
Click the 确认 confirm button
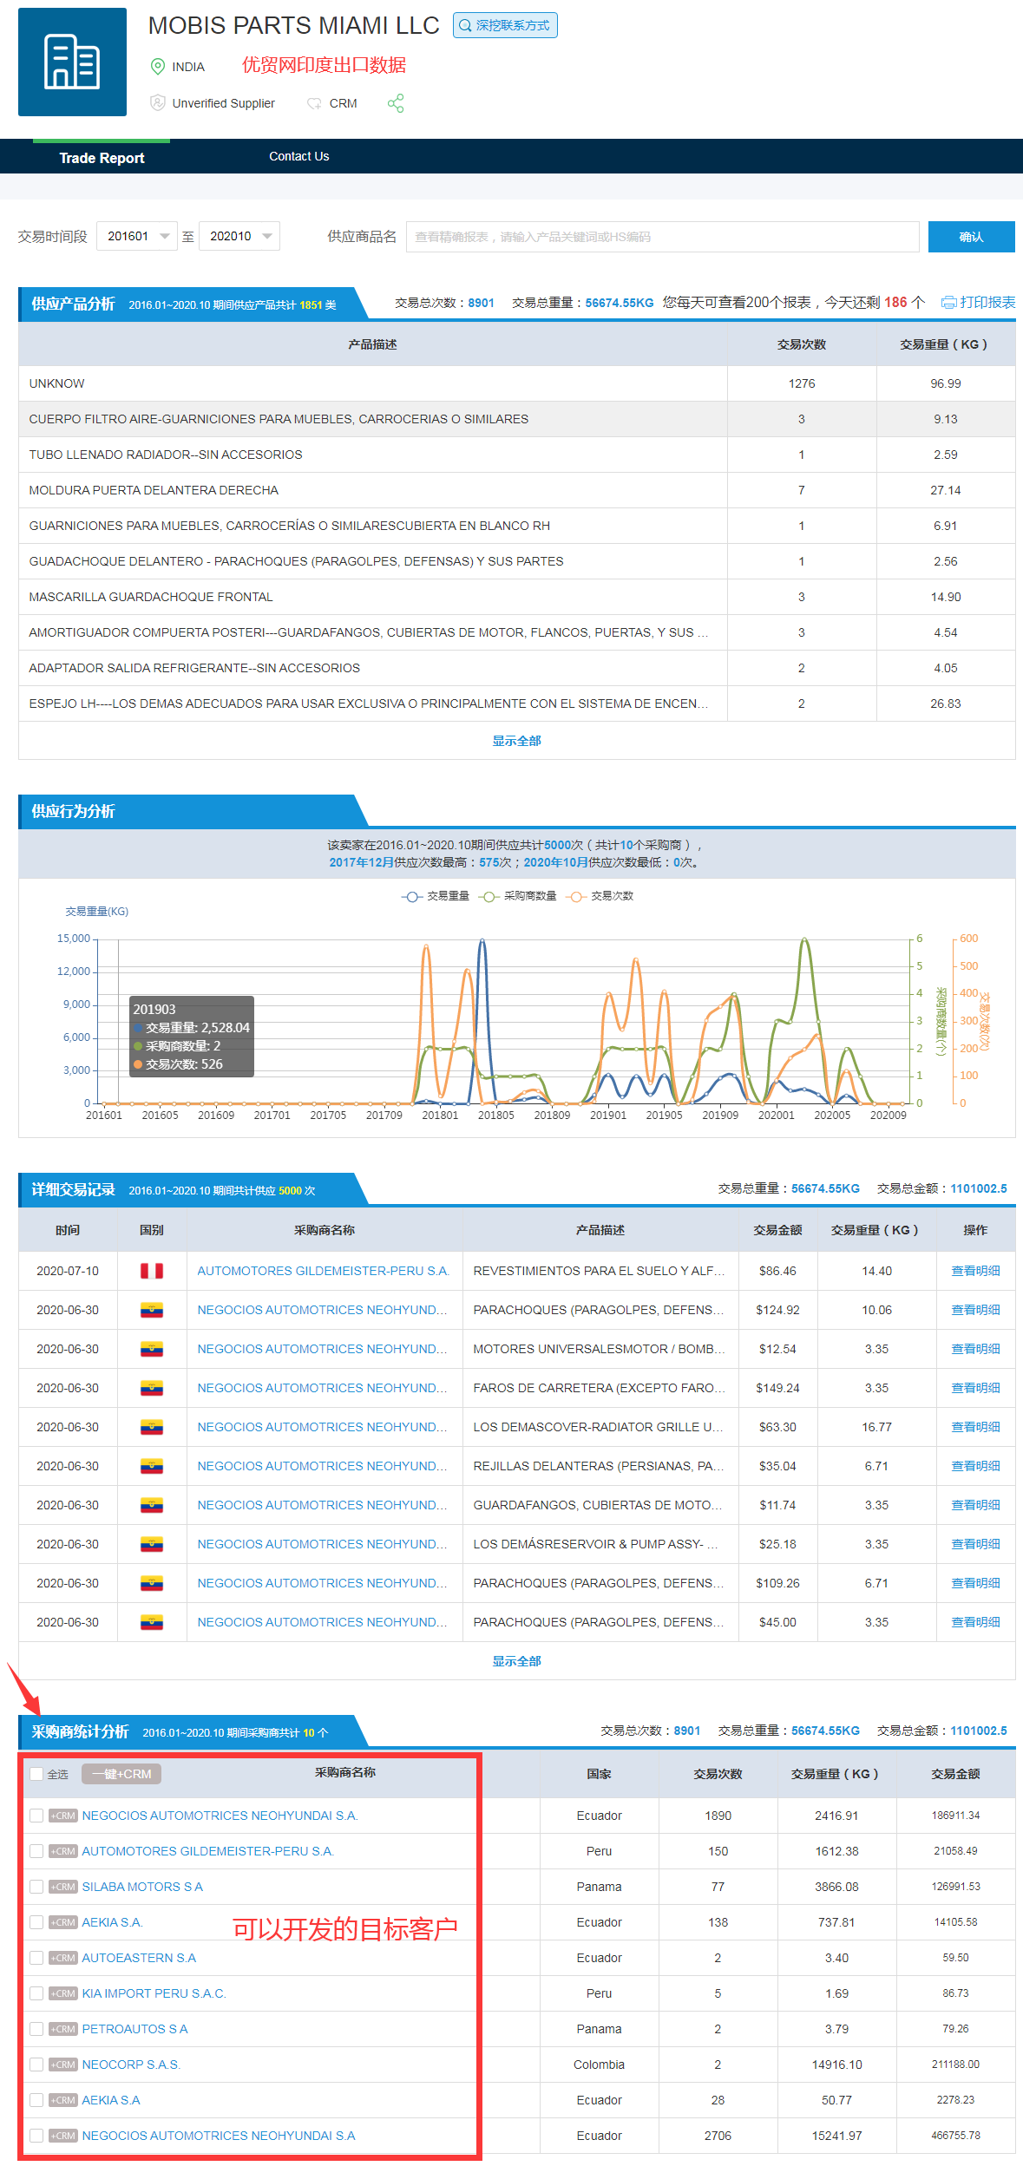click(x=971, y=237)
